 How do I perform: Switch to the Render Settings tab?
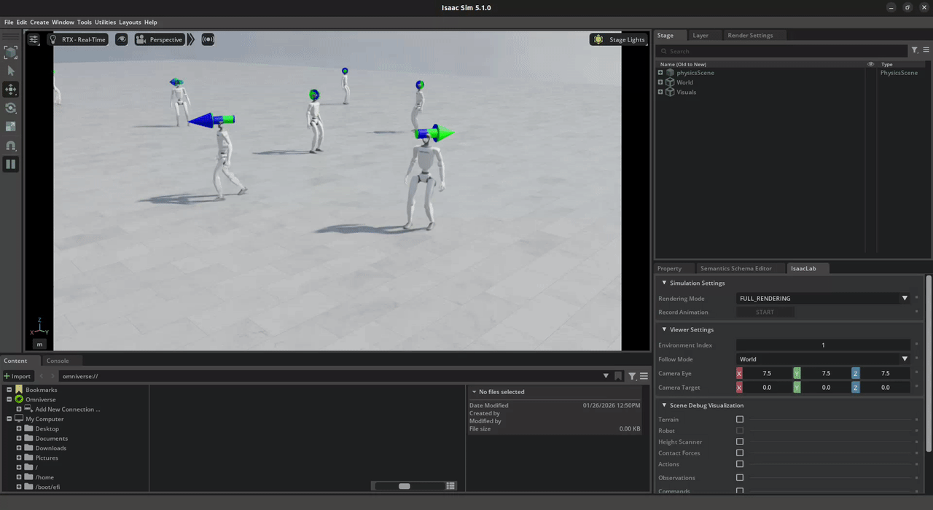click(750, 35)
